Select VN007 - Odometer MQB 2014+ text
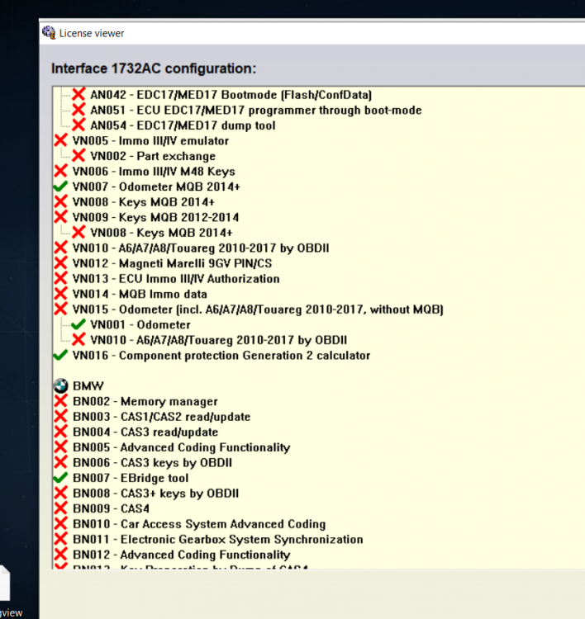 pyautogui.click(x=156, y=187)
